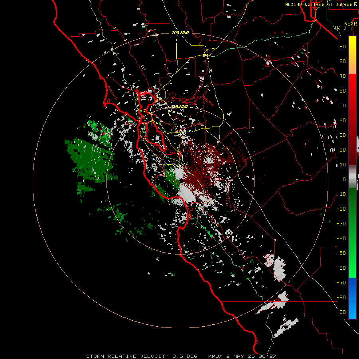Click the 80 value on velocity scale

click(x=343, y=61)
